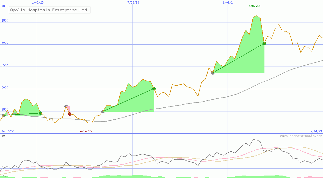The height and width of the screenshot is (178, 323).
Task: Click the gray entry marker at chart start
Action: 4,115
